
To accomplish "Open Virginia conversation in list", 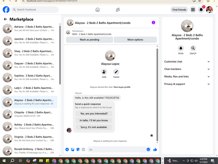I will click(29, 139).
